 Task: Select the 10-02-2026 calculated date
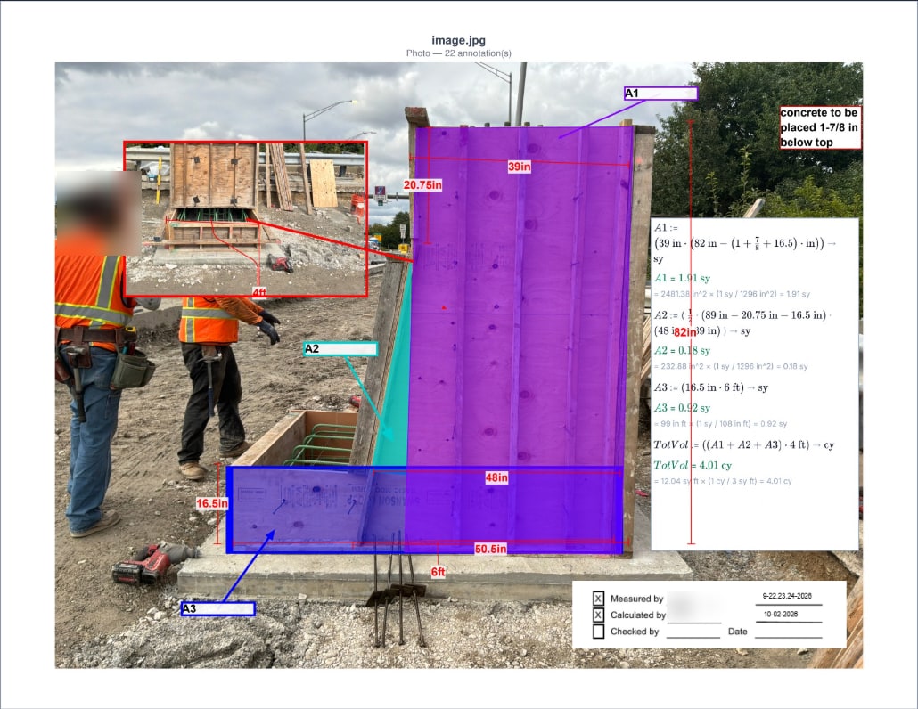781,615
